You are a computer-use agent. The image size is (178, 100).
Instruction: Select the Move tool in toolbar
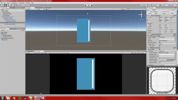tap(5, 5)
